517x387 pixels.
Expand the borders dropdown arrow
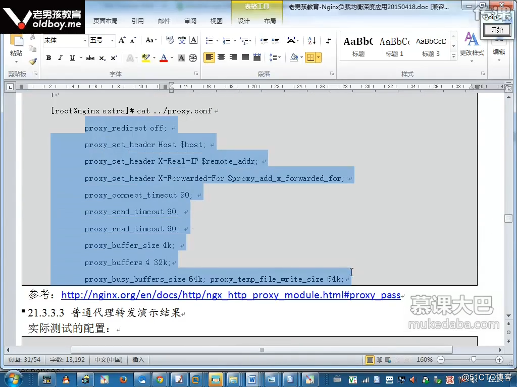pos(319,57)
